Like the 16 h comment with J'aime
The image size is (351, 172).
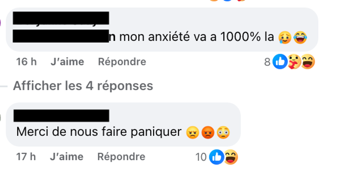tap(67, 62)
